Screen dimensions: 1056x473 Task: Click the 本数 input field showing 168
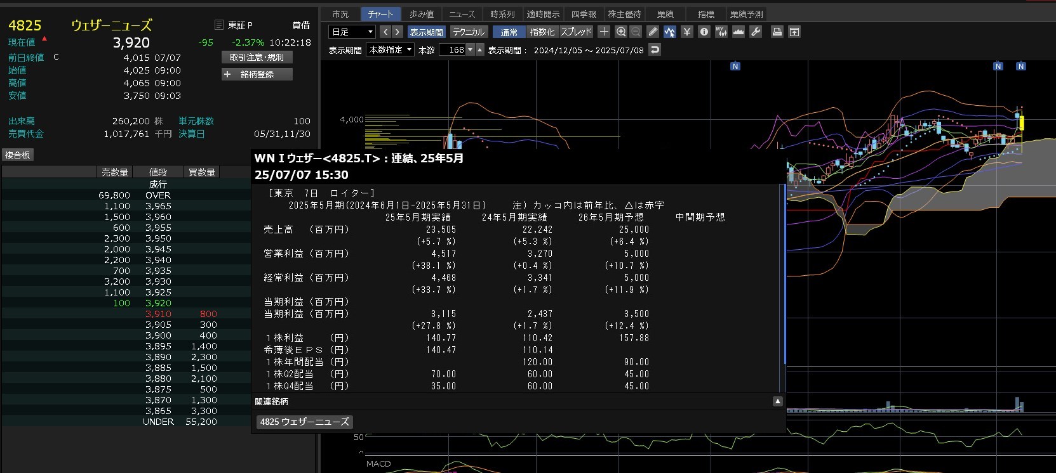452,49
